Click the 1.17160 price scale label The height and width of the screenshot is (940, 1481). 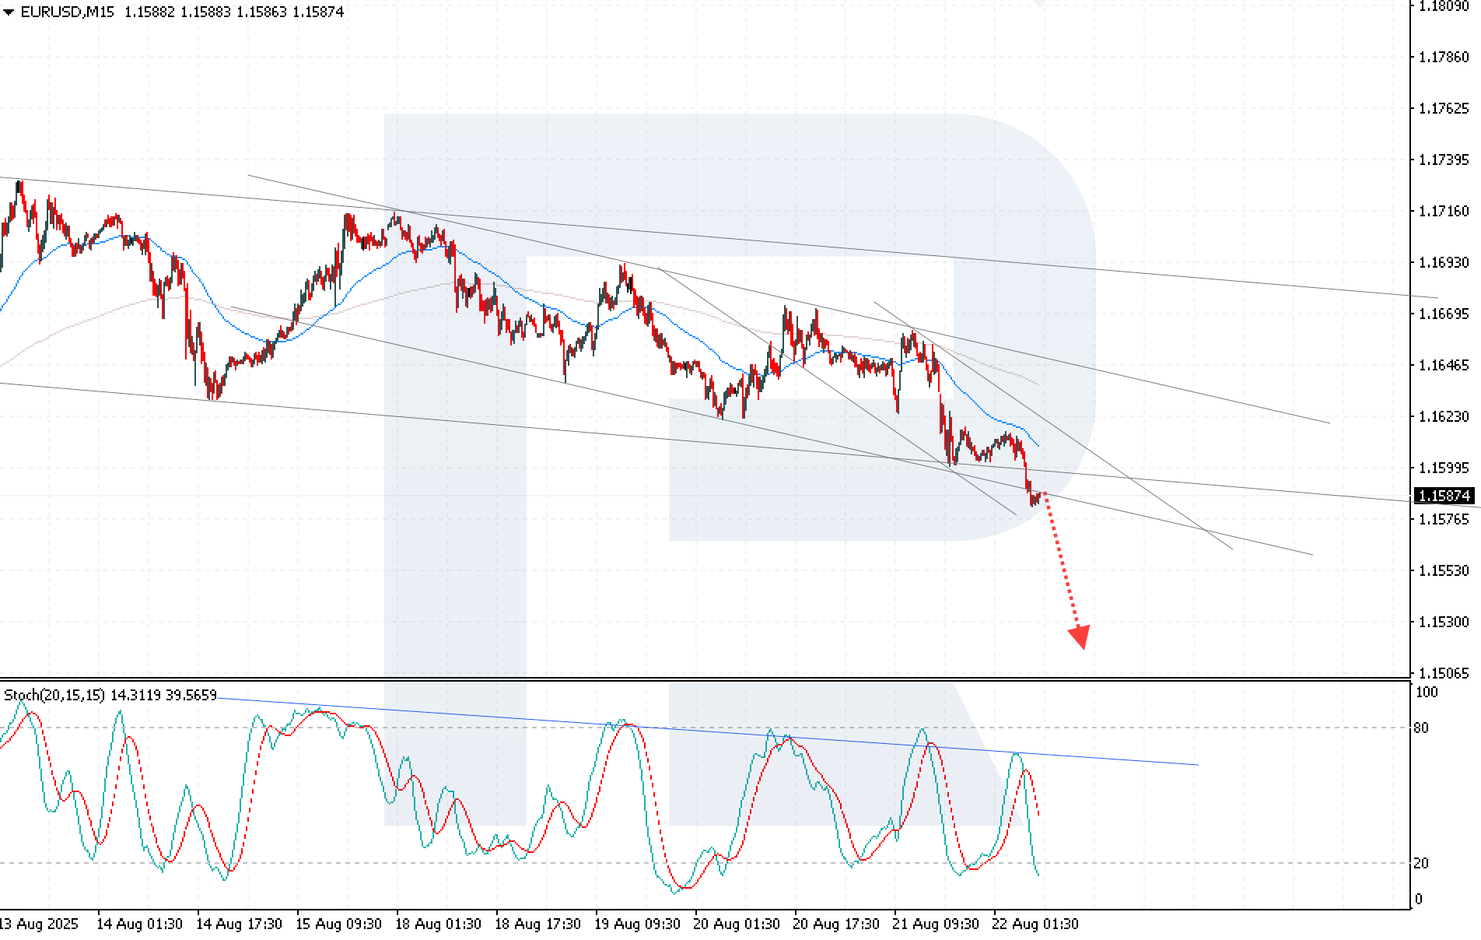click(x=1444, y=211)
